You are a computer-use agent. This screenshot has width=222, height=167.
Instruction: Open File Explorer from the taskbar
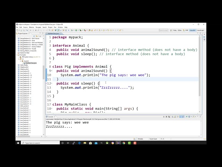tap(85, 143)
